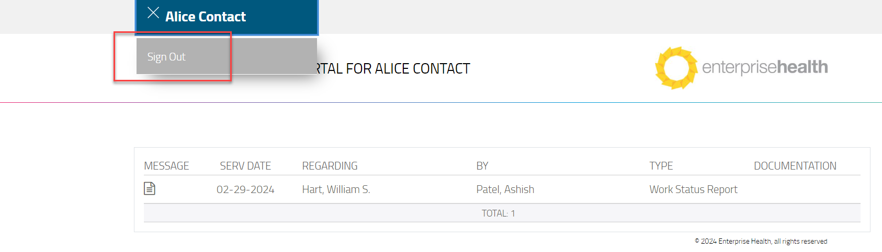This screenshot has width=882, height=252.
Task: Click the empty Documentation cell in Hart row
Action: pyautogui.click(x=795, y=189)
